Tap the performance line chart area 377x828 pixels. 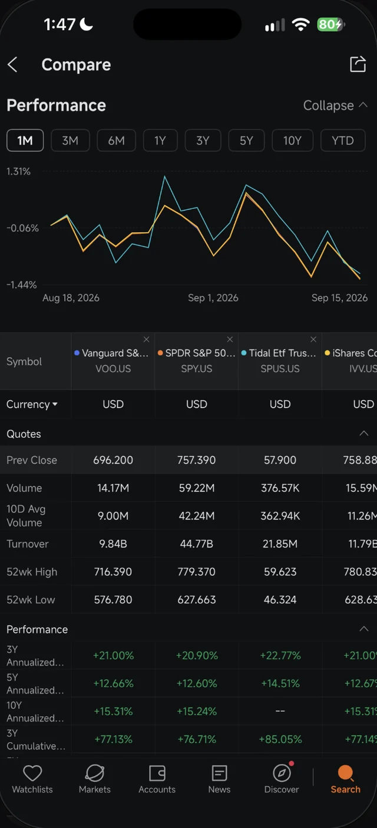tap(206, 228)
